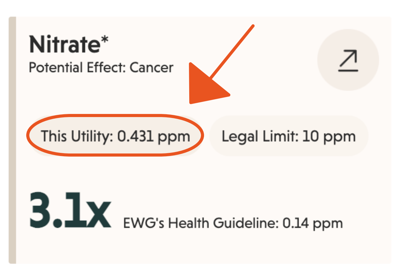Click the Potential Effect label

[x=77, y=67]
